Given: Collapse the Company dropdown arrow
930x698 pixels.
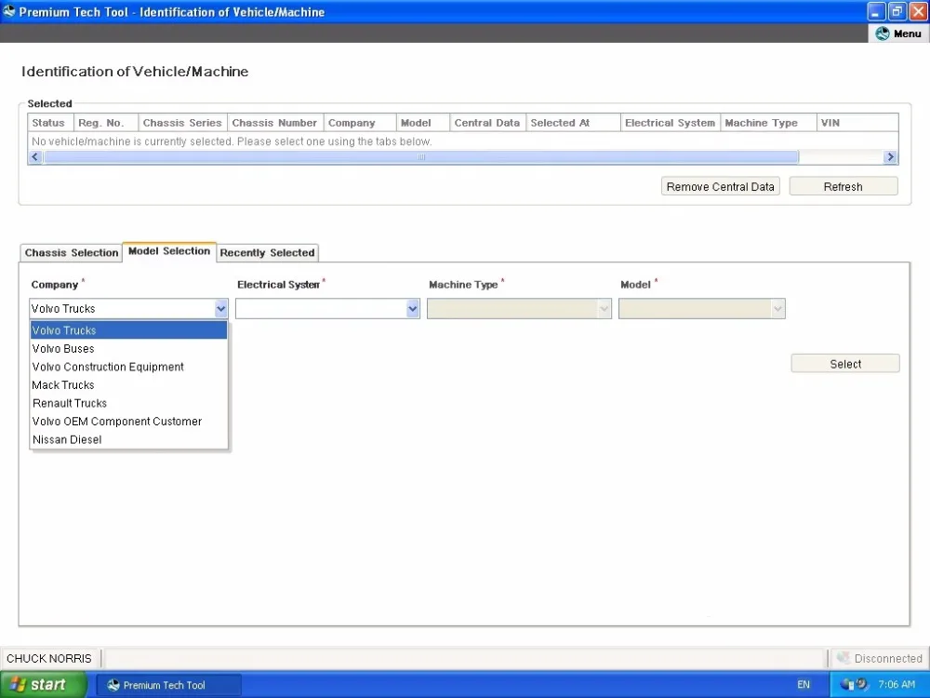Looking at the screenshot, I should (x=220, y=308).
